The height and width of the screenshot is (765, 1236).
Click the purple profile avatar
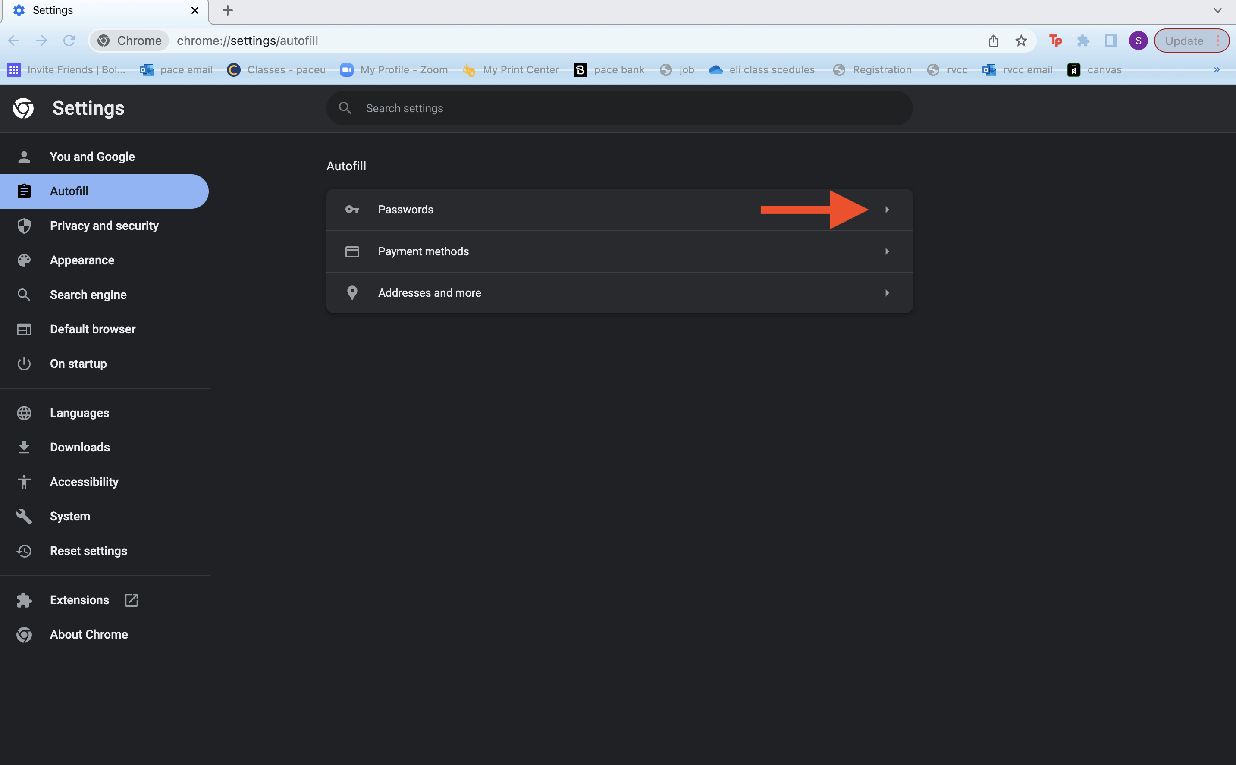tap(1138, 41)
